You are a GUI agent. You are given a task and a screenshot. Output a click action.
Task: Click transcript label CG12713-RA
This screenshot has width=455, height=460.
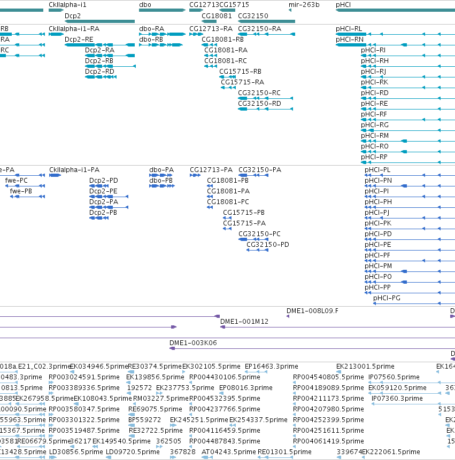pos(211,29)
